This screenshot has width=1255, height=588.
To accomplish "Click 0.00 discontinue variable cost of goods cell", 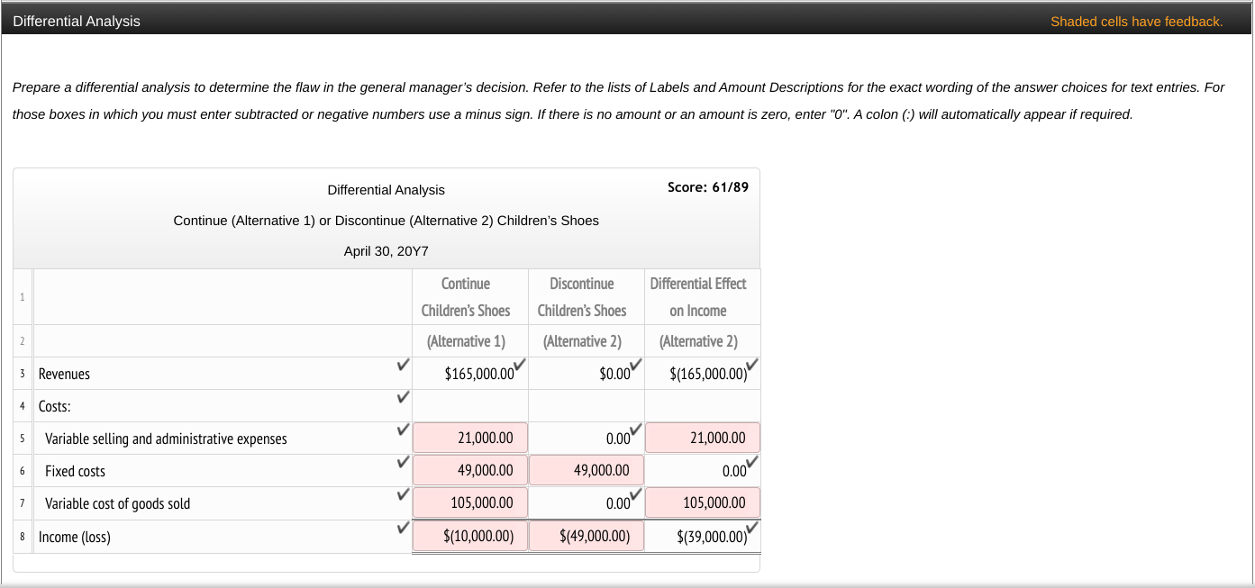I will pyautogui.click(x=587, y=503).
